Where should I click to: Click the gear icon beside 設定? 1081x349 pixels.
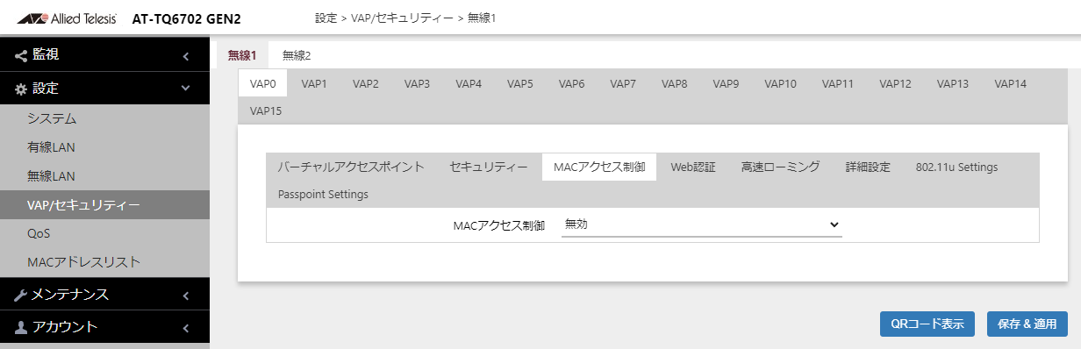click(21, 89)
